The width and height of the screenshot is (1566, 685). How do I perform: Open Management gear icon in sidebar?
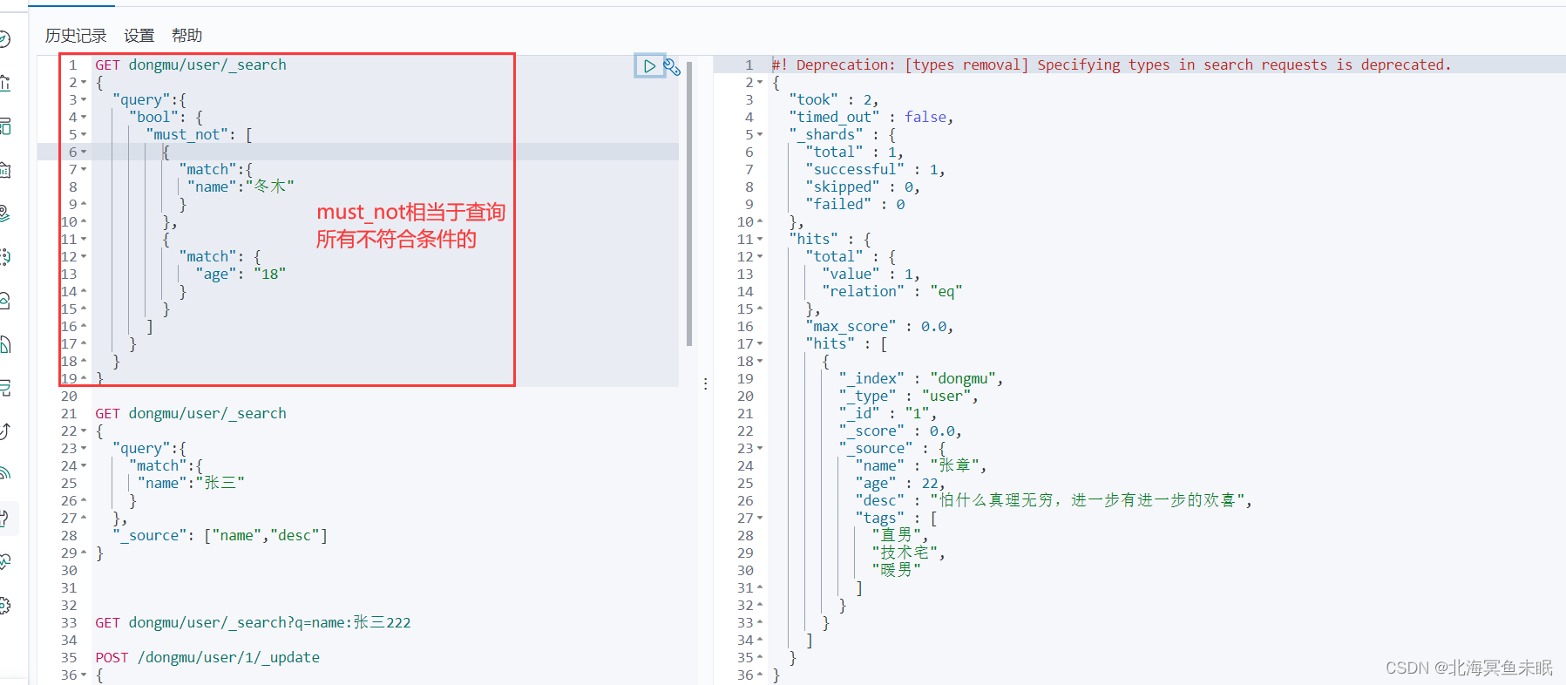pyautogui.click(x=4, y=606)
